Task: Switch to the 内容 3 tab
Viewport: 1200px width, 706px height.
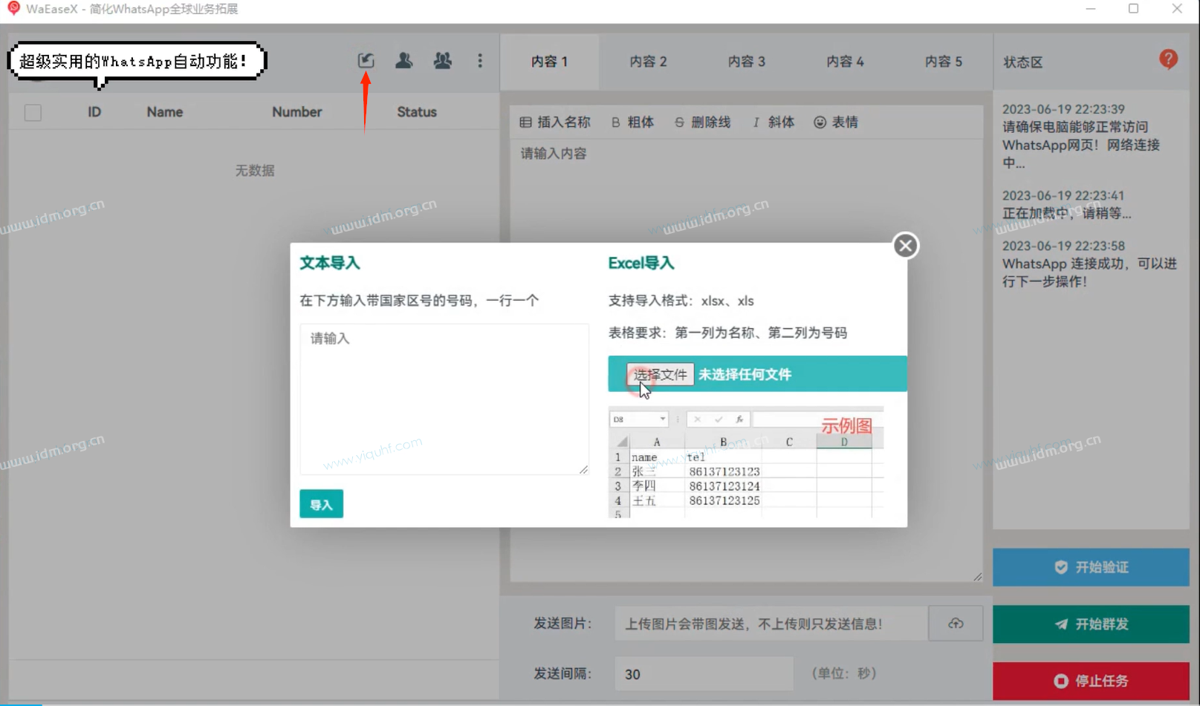Action: [747, 62]
